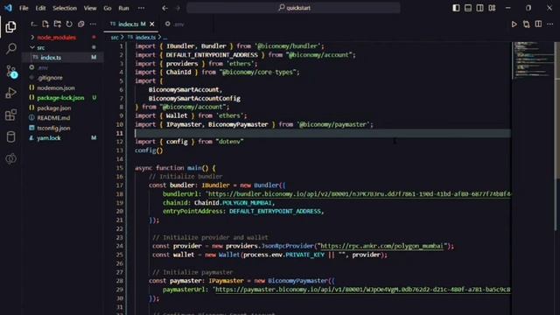Collapse the src folder
This screenshot has height=315, width=560.
pos(41,47)
